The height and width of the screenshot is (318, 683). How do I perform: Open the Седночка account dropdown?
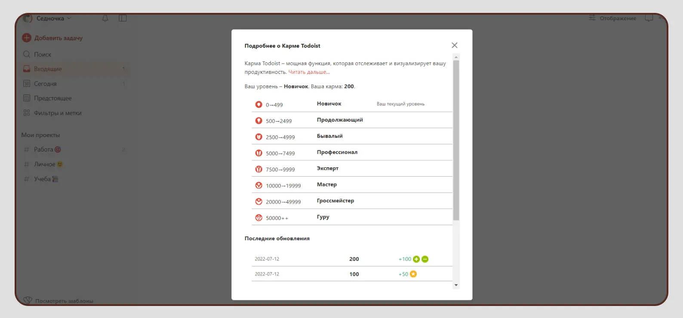tap(54, 18)
